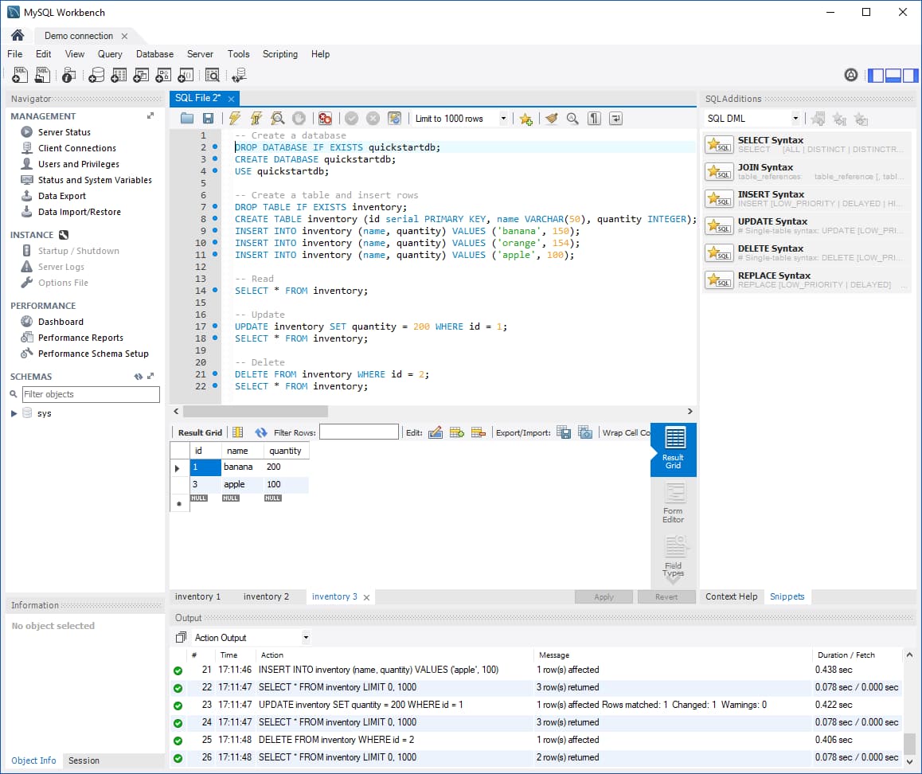This screenshot has height=774, width=922.
Task: Toggle display of invisible characters in the editor
Action: (x=594, y=118)
